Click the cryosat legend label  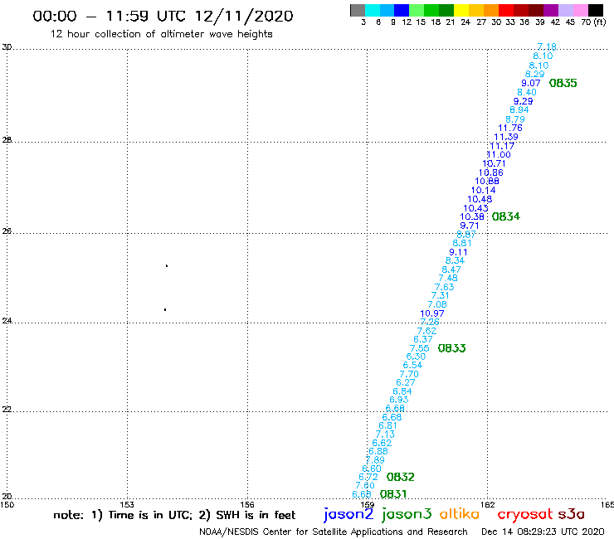(525, 514)
